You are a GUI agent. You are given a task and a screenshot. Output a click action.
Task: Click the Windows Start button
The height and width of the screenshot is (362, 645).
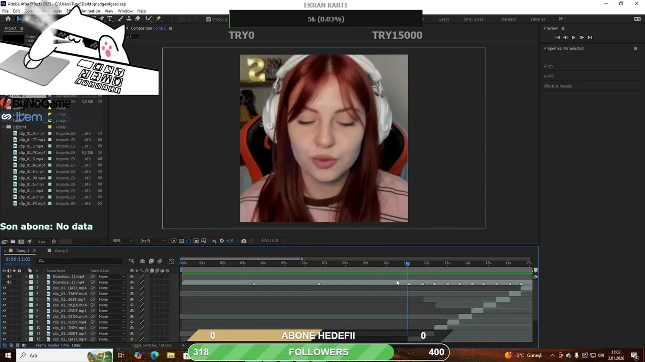[8, 355]
